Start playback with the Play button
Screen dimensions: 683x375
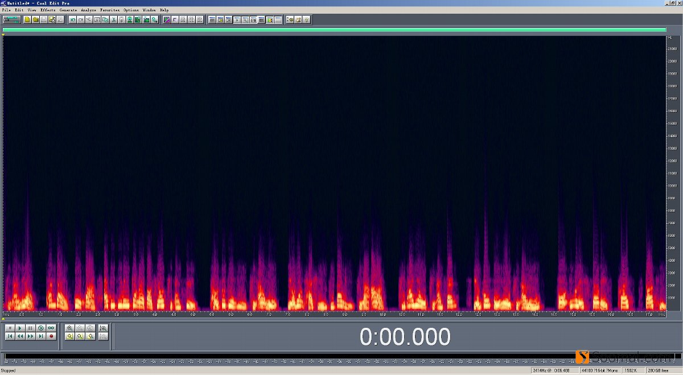tap(20, 328)
